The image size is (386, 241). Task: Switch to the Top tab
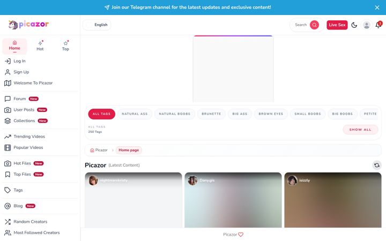coord(65,46)
